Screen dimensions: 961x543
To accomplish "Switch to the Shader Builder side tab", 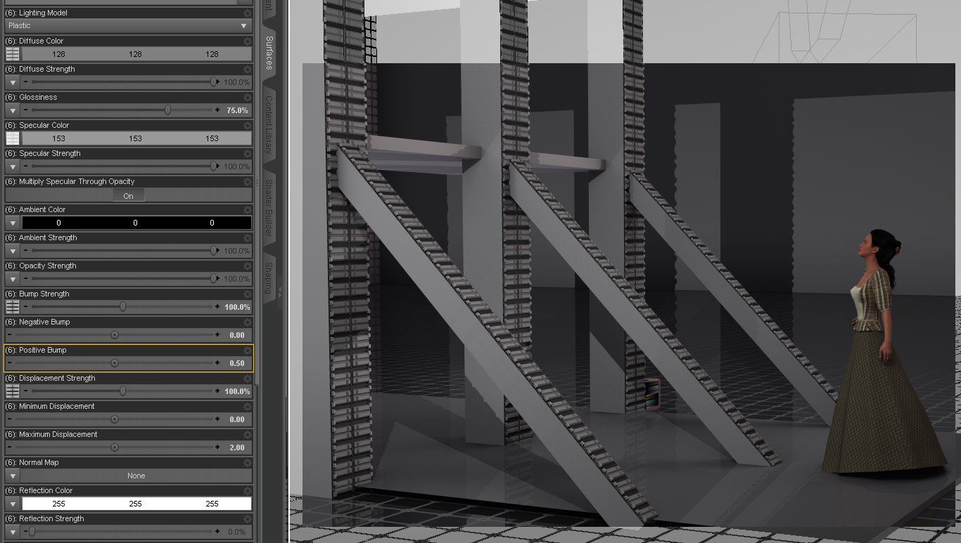I will click(x=269, y=208).
